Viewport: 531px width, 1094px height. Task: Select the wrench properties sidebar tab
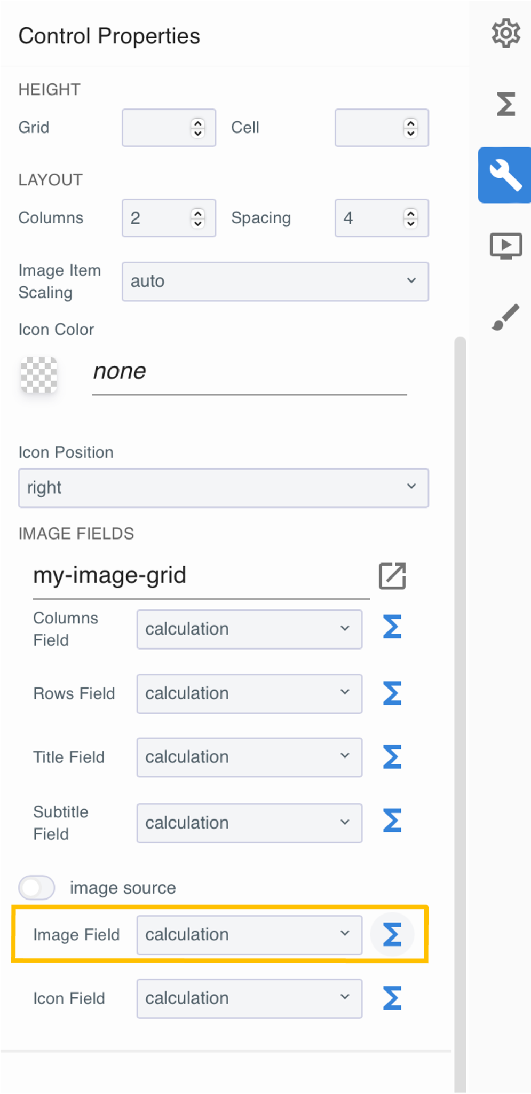click(505, 175)
